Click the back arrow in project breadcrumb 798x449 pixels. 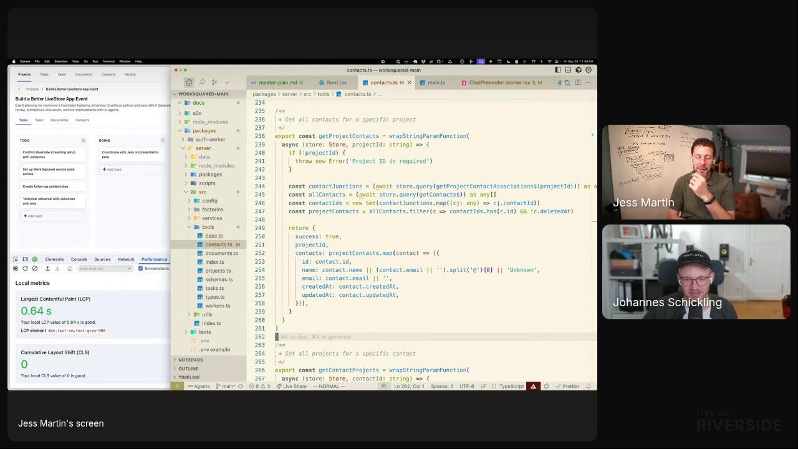tap(19, 89)
